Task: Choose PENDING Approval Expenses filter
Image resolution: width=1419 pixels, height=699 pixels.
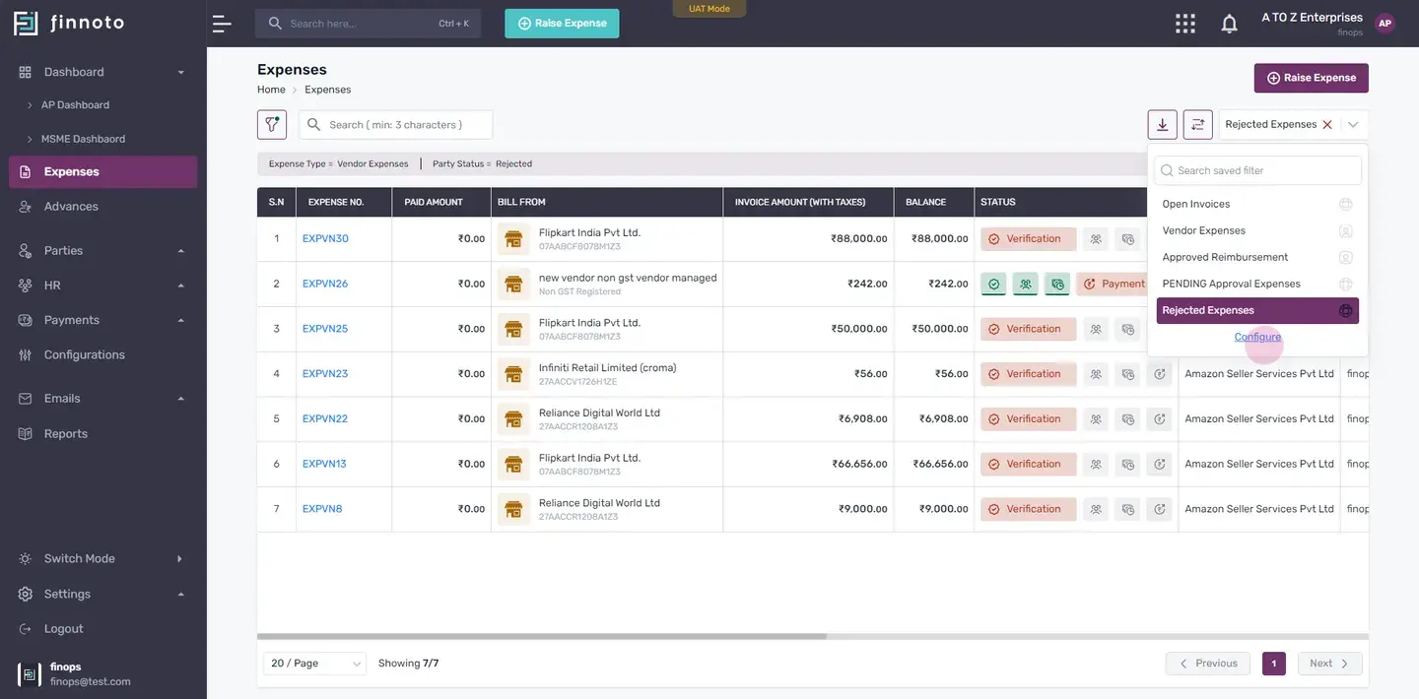Action: pyautogui.click(x=1257, y=284)
